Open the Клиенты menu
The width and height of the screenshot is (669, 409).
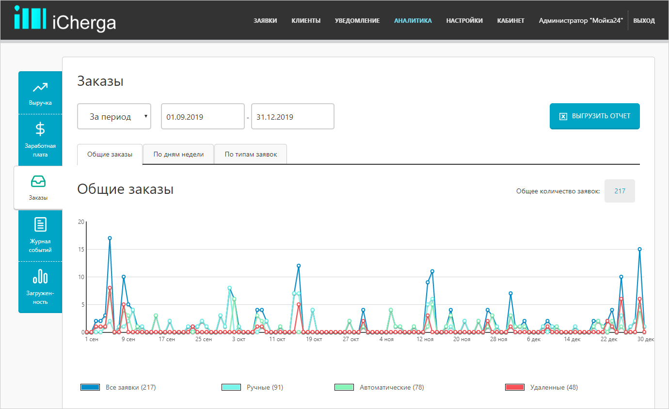pos(306,20)
